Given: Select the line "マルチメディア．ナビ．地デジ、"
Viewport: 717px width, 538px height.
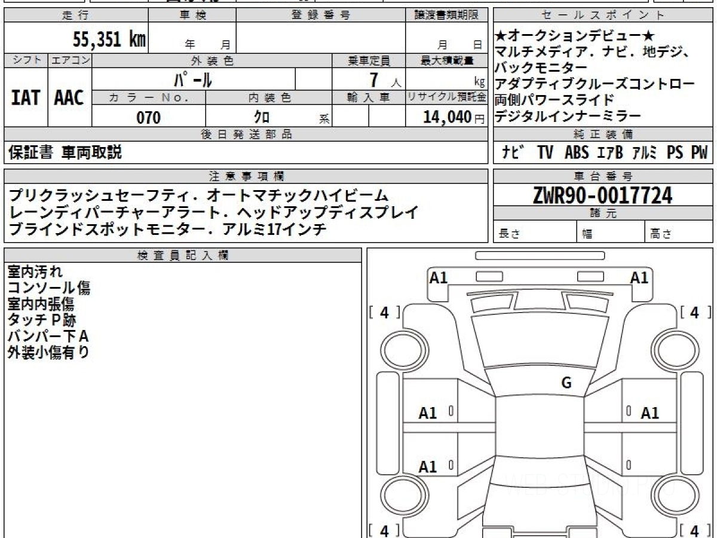Looking at the screenshot, I should pos(593,52).
